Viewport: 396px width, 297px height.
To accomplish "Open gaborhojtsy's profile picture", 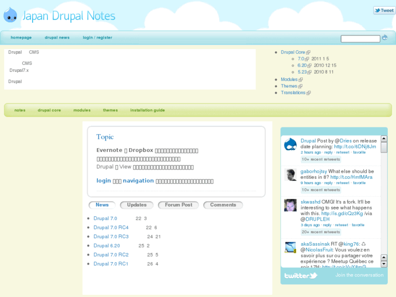I will pos(290,175).
